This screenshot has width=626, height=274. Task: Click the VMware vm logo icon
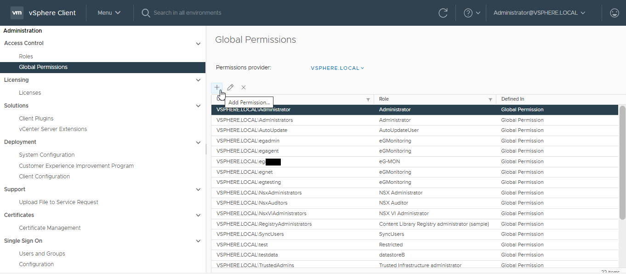pyautogui.click(x=17, y=13)
